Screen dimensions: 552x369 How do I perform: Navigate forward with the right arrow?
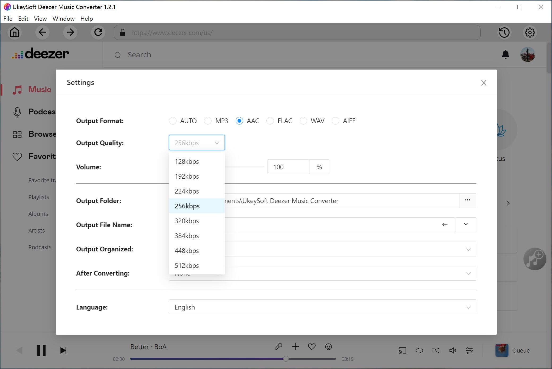tap(70, 32)
